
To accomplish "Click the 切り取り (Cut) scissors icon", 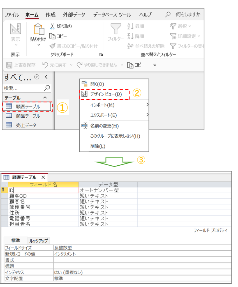I will (x=52, y=26).
